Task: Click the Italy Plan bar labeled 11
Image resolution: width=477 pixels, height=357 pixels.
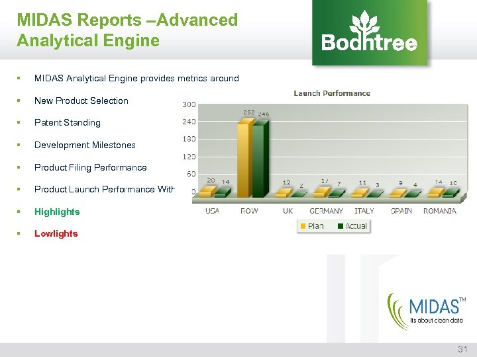Action: point(360,193)
